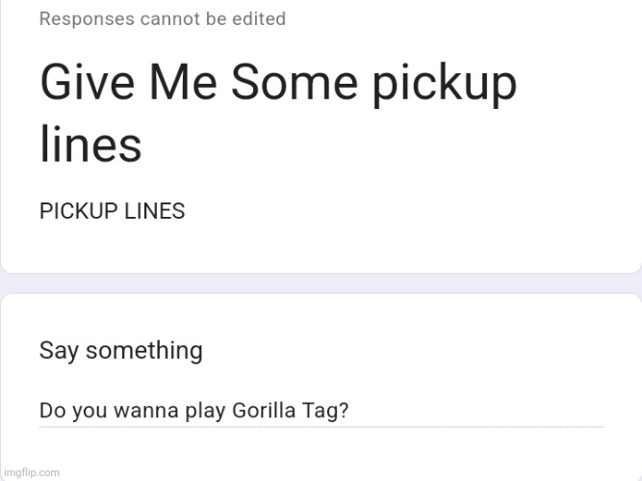Click the "Responses cannot be edited" notice

coord(162,19)
